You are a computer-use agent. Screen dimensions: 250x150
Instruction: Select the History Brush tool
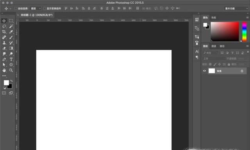[11, 43]
